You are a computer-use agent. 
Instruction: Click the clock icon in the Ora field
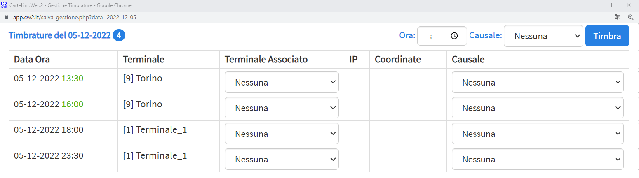coord(454,36)
